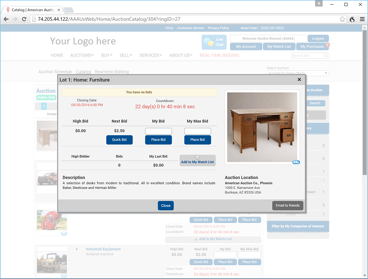
Task: Click the sidebar Search button
Action: tap(315, 103)
